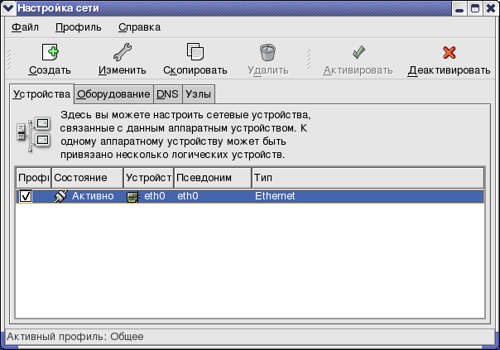Click the Активировать checkmark icon
The width and height of the screenshot is (500, 350).
[x=358, y=53]
